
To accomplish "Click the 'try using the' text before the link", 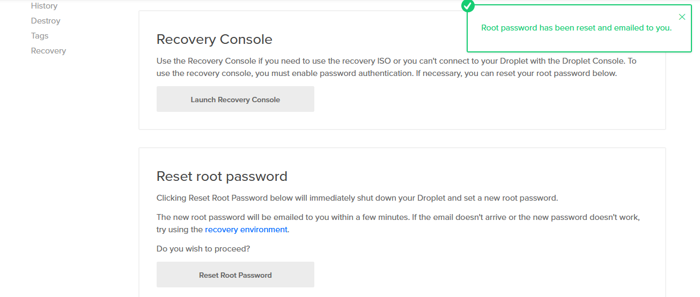I will click(x=180, y=230).
